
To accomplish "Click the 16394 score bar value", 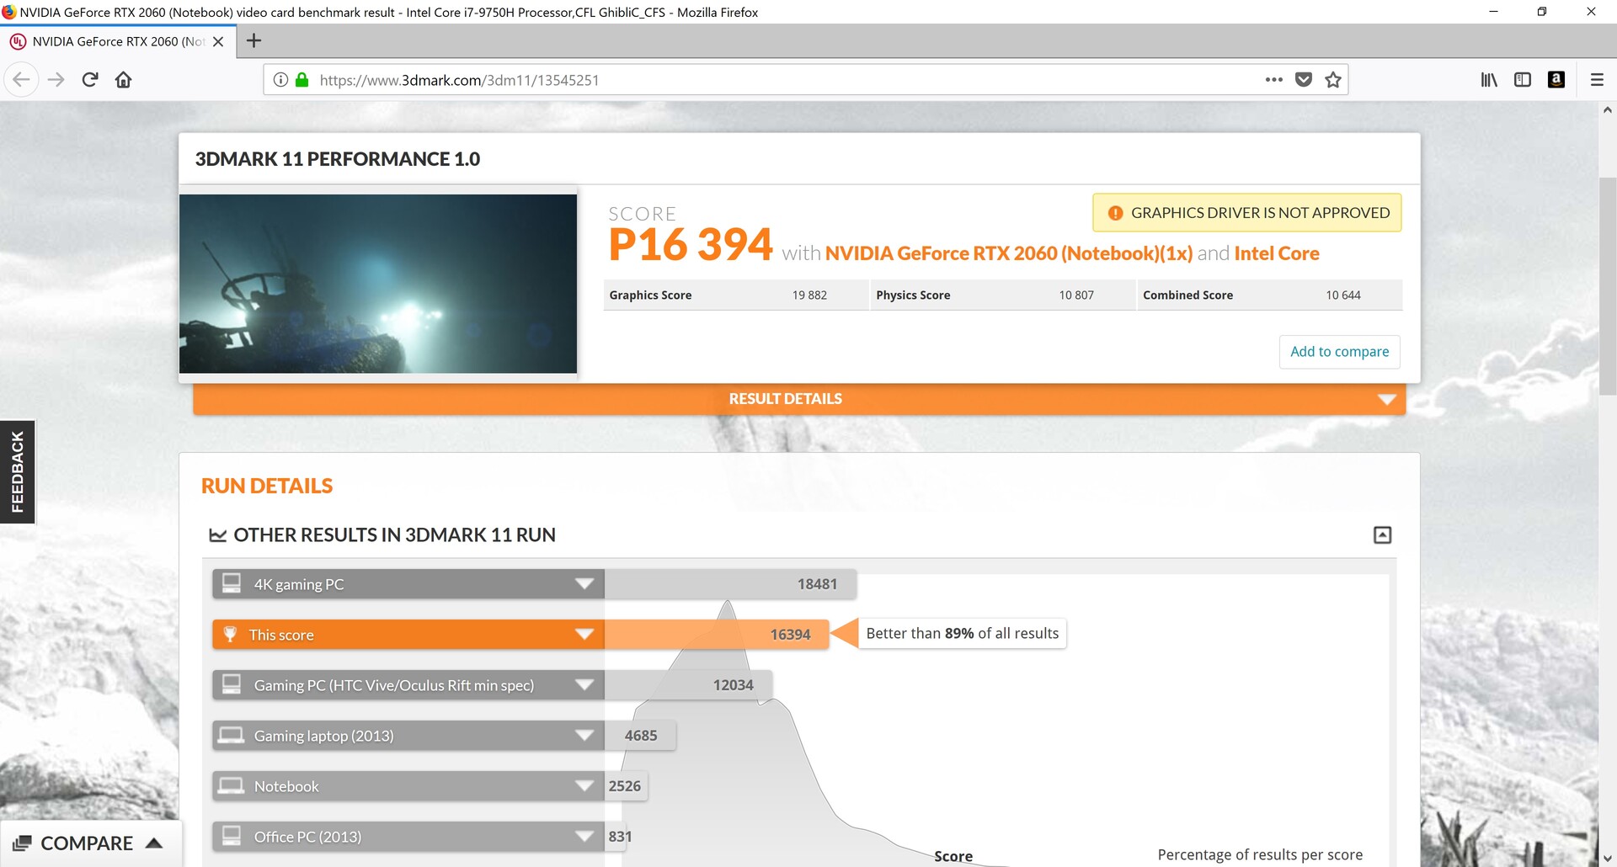I will (x=790, y=635).
